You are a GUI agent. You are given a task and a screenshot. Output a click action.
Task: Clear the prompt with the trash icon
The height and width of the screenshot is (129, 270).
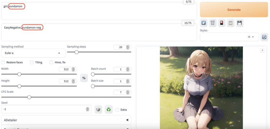(x=213, y=23)
